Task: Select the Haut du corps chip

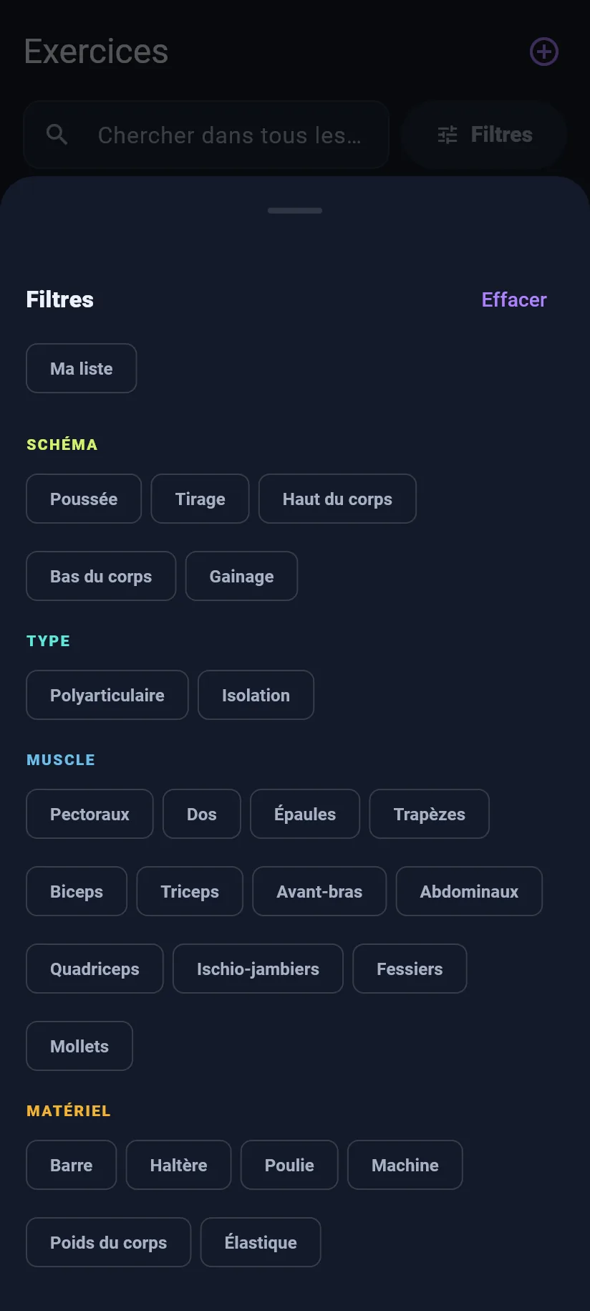Action: 337,499
